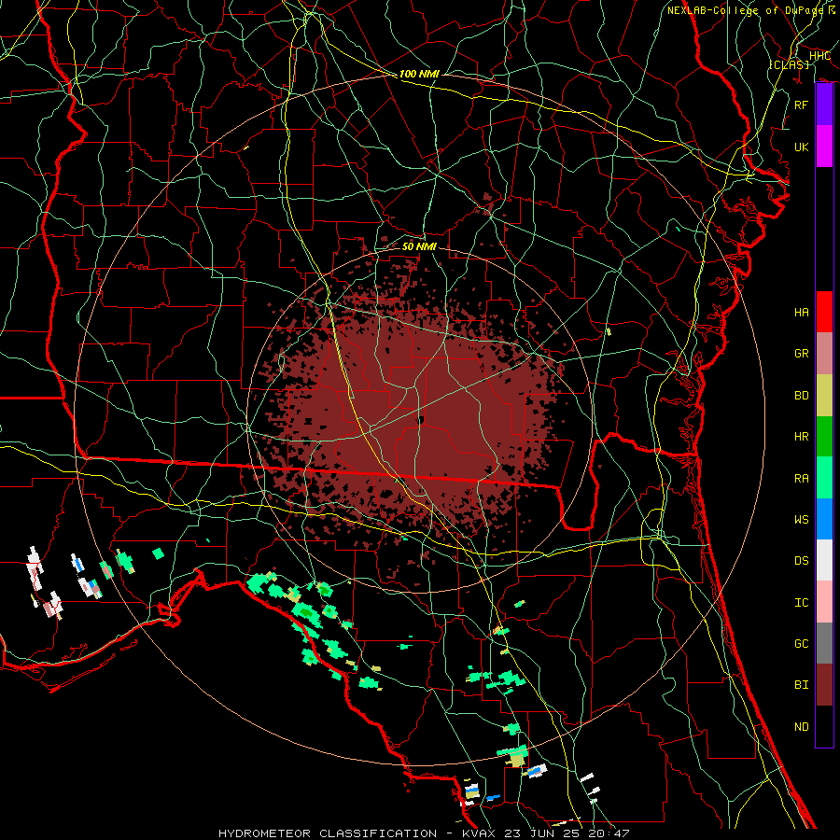Click the GR legend label
The height and width of the screenshot is (840, 840).
[x=801, y=354]
